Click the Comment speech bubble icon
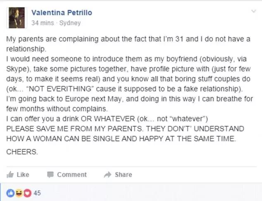Image resolution: width=262 pixels, height=201 pixels. [x=50, y=175]
